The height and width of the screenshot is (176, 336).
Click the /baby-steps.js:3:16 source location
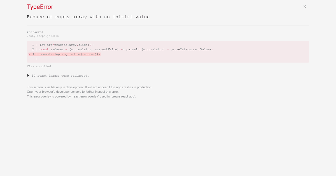[x=43, y=36]
